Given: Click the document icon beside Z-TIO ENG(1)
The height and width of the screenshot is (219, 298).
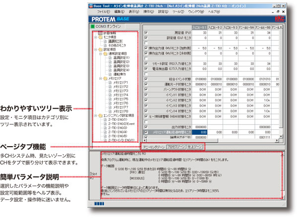Looking at the screenshot, I should (x=105, y=119).
